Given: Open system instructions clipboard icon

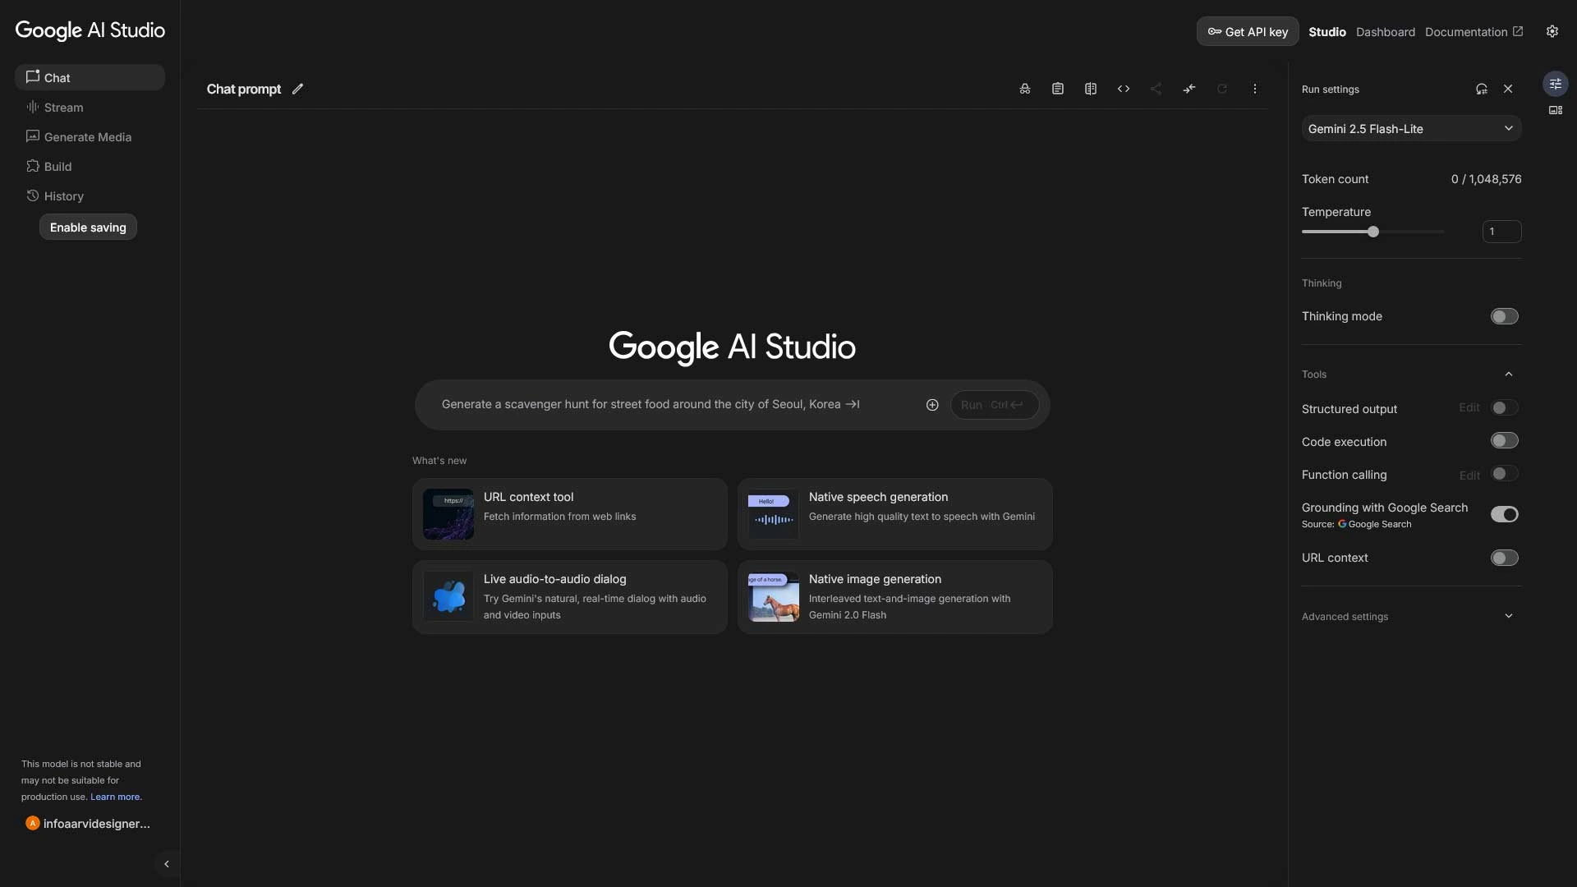Looking at the screenshot, I should (1057, 89).
